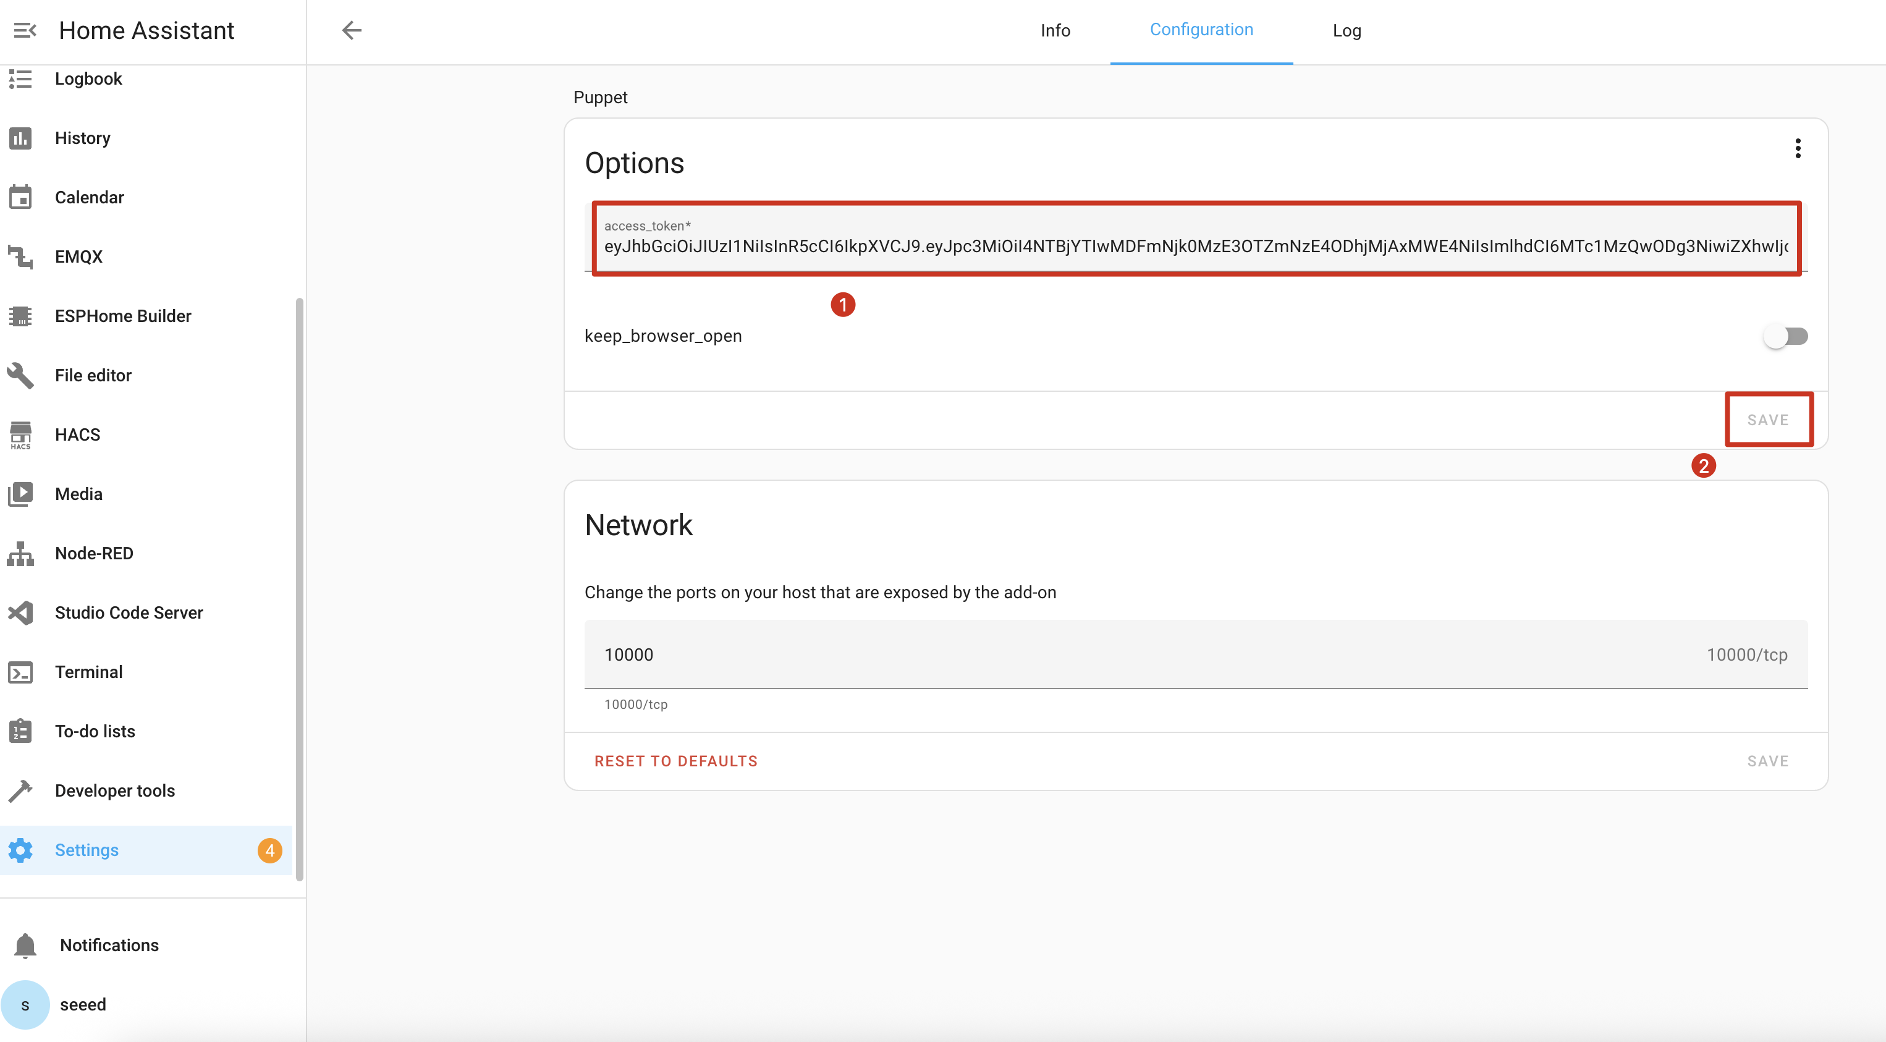
Task: Open the seeed user profile label
Action: (x=83, y=1004)
